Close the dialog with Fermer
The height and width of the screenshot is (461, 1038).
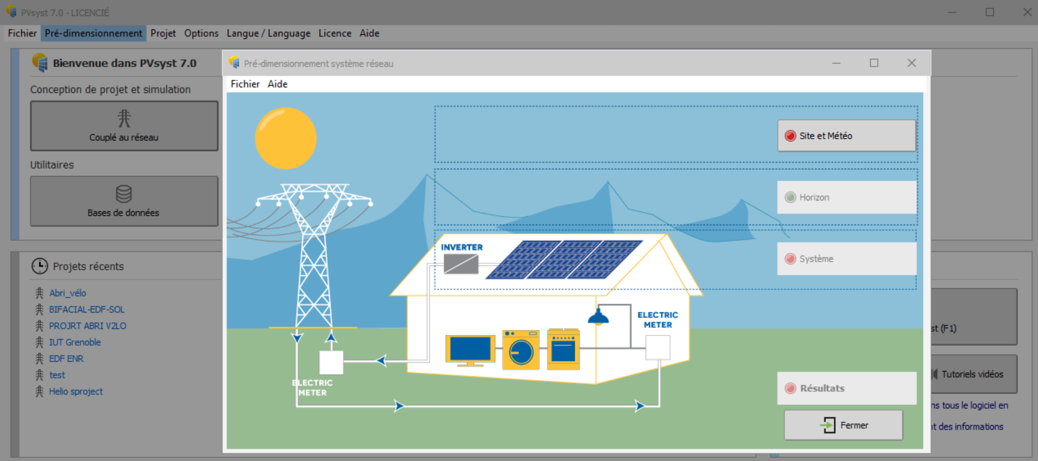coord(843,425)
